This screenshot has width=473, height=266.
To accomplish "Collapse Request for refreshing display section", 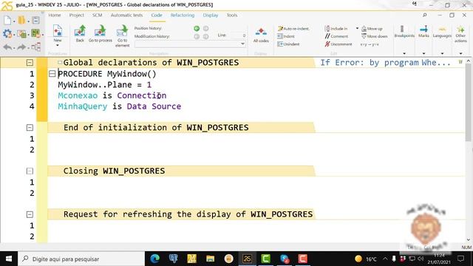I will (x=30, y=214).
